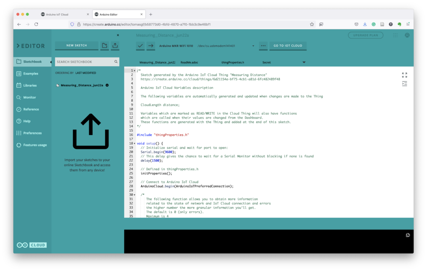Screen dimensions: 427x271
Task: Click the fullscreen editor icon
Action: (x=404, y=75)
